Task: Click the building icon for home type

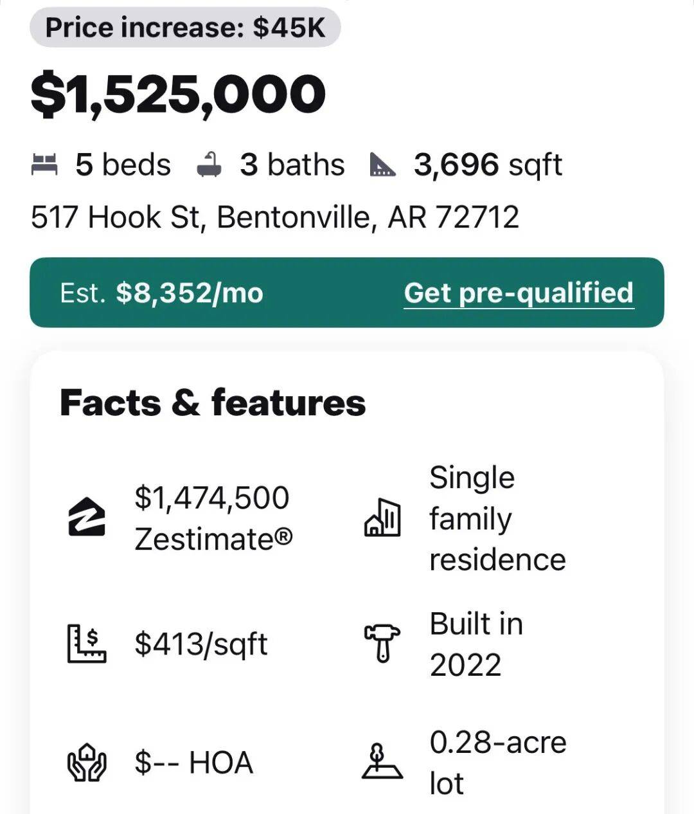Action: click(382, 517)
